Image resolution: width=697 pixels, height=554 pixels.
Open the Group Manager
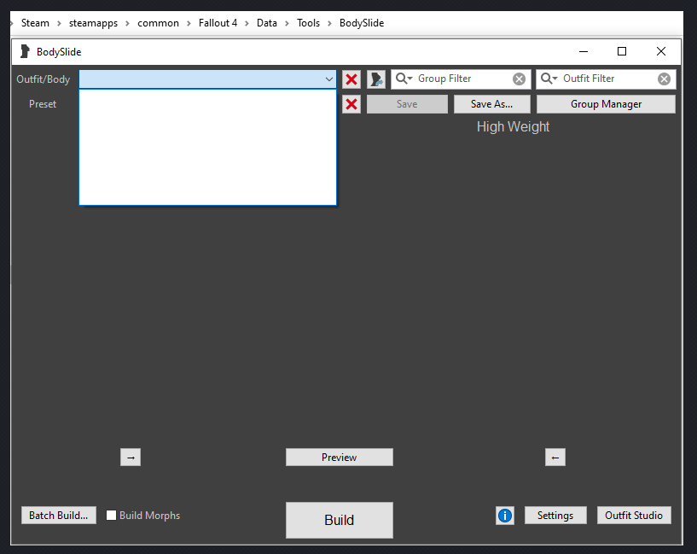click(606, 104)
